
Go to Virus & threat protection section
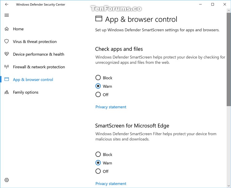[x=35, y=42]
